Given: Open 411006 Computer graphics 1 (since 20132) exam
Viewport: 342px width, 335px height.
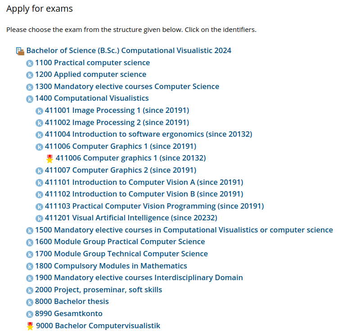Looking at the screenshot, I should point(130,158).
